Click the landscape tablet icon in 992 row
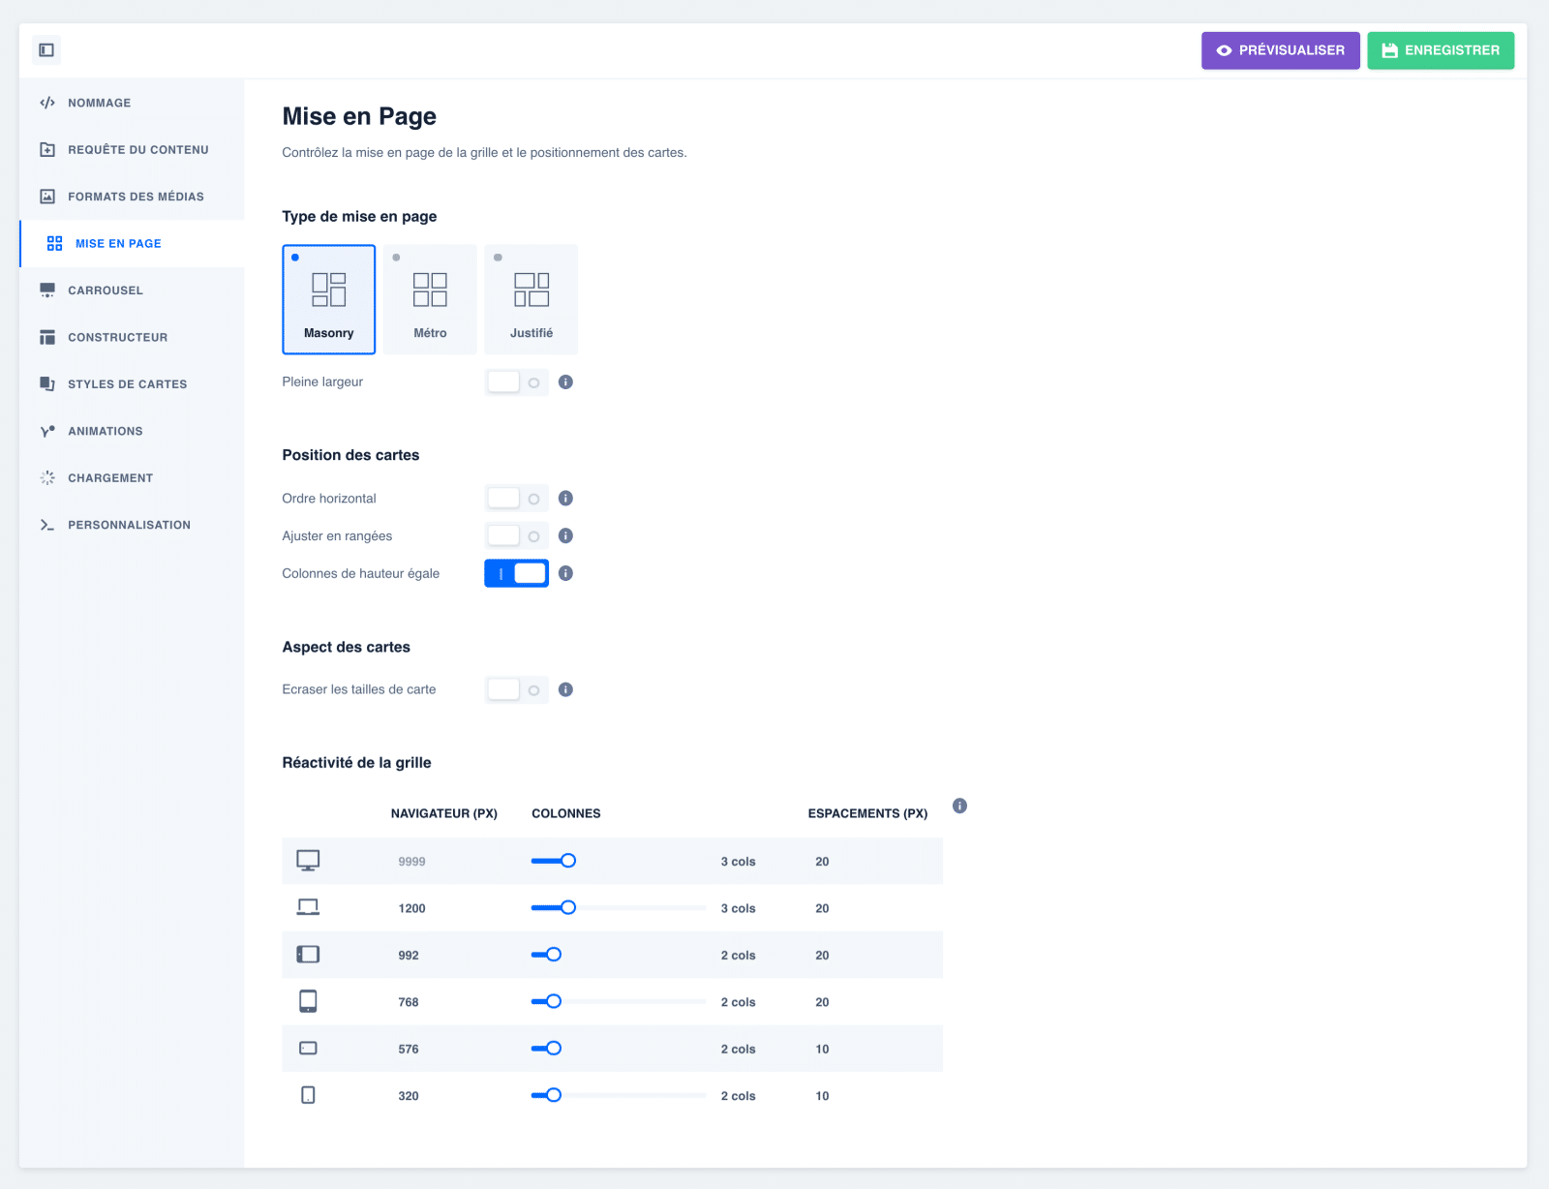Viewport: 1549px width, 1189px height. (x=308, y=955)
